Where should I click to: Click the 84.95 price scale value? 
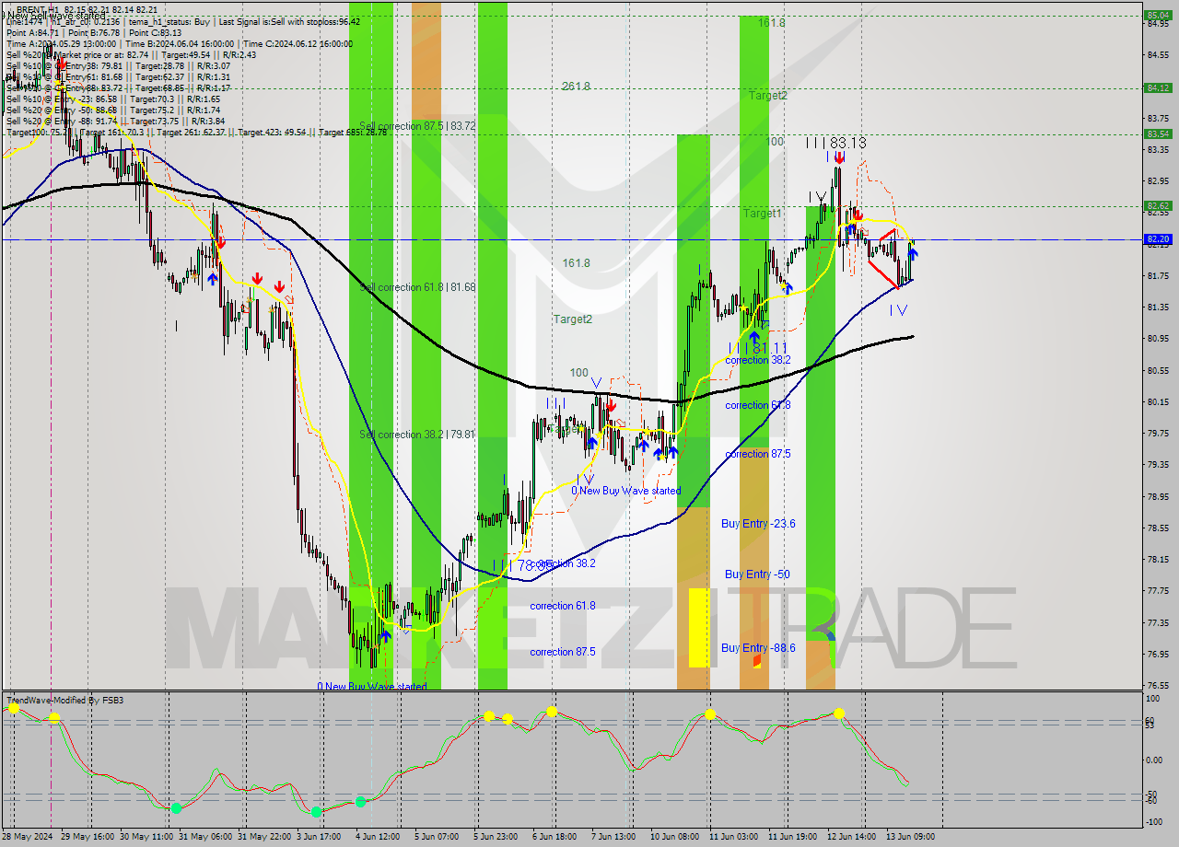(x=1159, y=23)
